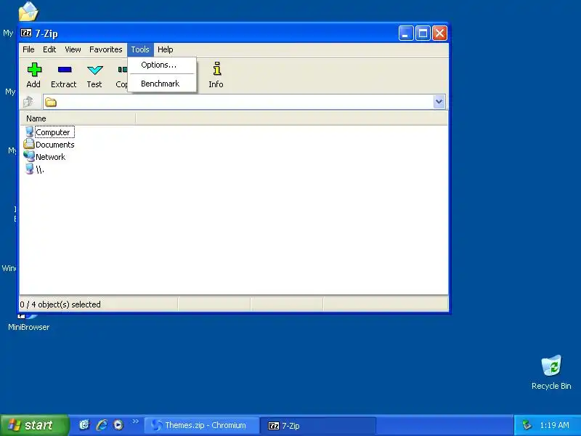
Task: Choose Benchmark from Tools menu
Action: click(x=162, y=84)
